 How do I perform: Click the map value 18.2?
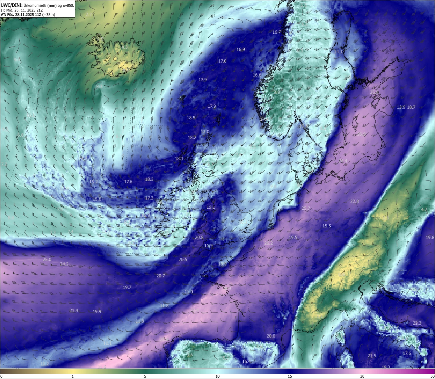coord(192,138)
